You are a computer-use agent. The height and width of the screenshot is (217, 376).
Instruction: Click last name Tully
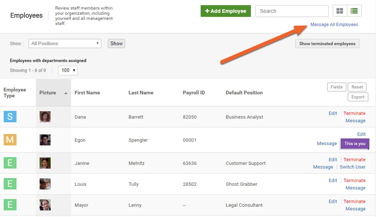[x=134, y=184]
